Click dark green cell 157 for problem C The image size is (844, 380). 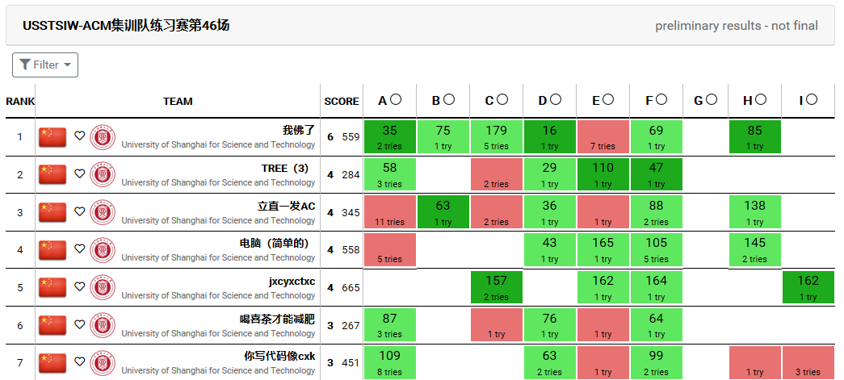pos(496,287)
